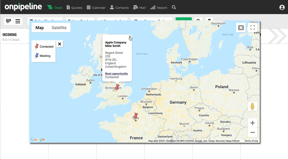Zoom in on the map
This screenshot has height=159, width=288.
point(252,123)
